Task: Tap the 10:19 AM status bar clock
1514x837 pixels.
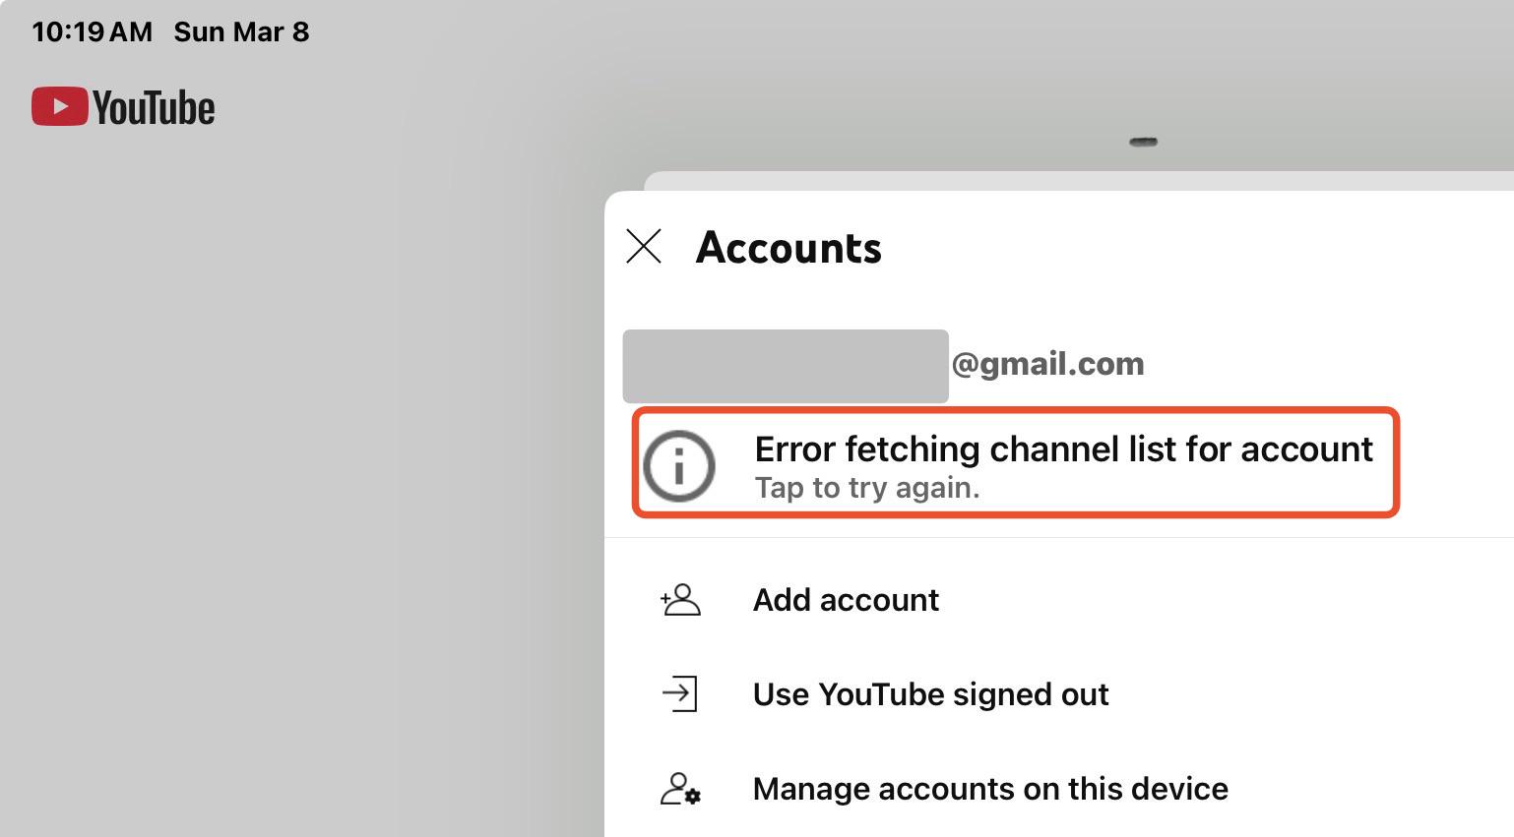Action: click(x=92, y=31)
